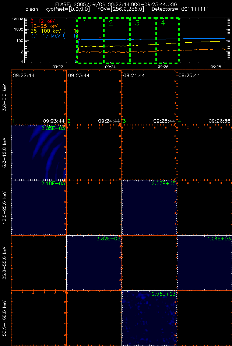Viewport: 232px width, 346px height.
Task: Click the start time 09:25:44 heading column 4
Action: [x=189, y=75]
